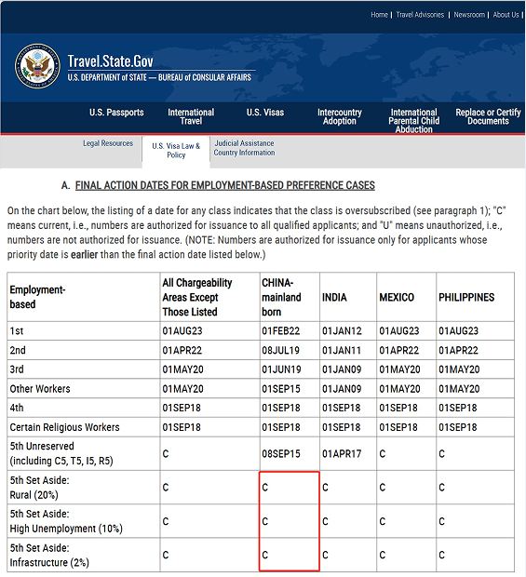Go to the Home link
Viewport: 526px width, 577px height.
(379, 15)
